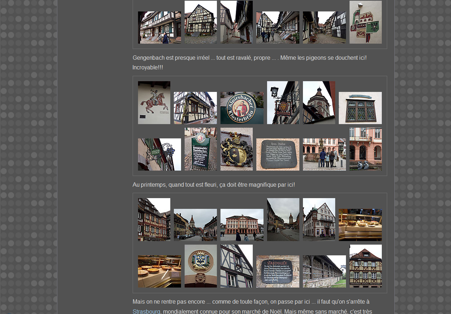Open the stone city wall photo

pyautogui.click(x=324, y=271)
